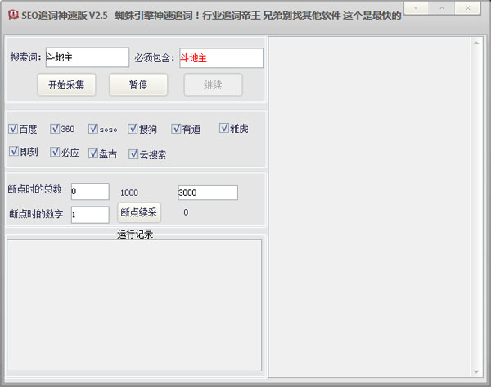Click the 必须包含 input field
The height and width of the screenshot is (387, 491).
pyautogui.click(x=221, y=57)
